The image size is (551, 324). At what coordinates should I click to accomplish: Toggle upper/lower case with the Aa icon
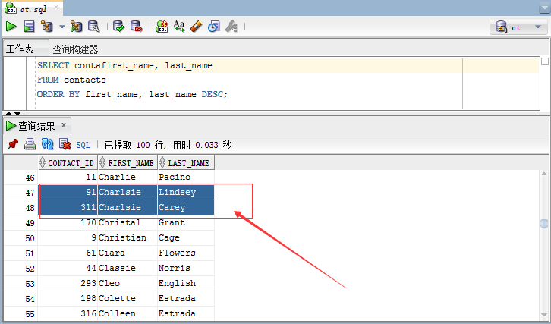[x=180, y=27]
